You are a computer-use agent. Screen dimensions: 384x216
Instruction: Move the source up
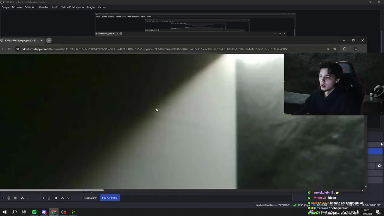pos(62,198)
